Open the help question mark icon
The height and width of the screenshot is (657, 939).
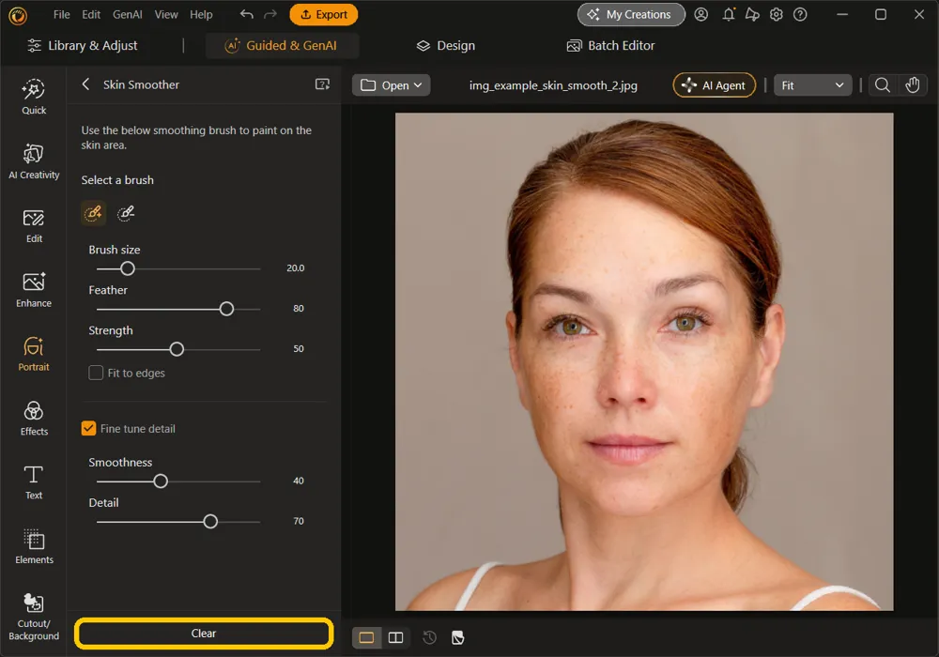click(800, 14)
